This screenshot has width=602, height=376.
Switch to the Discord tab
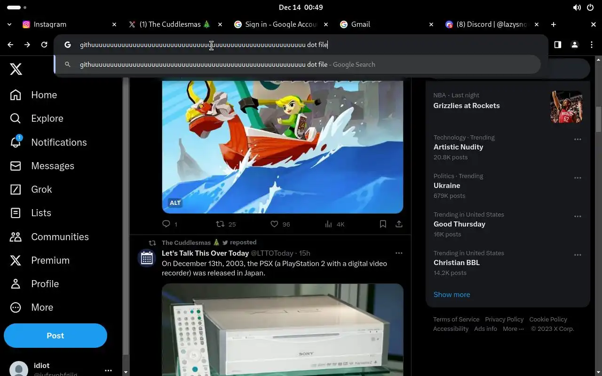(x=491, y=24)
